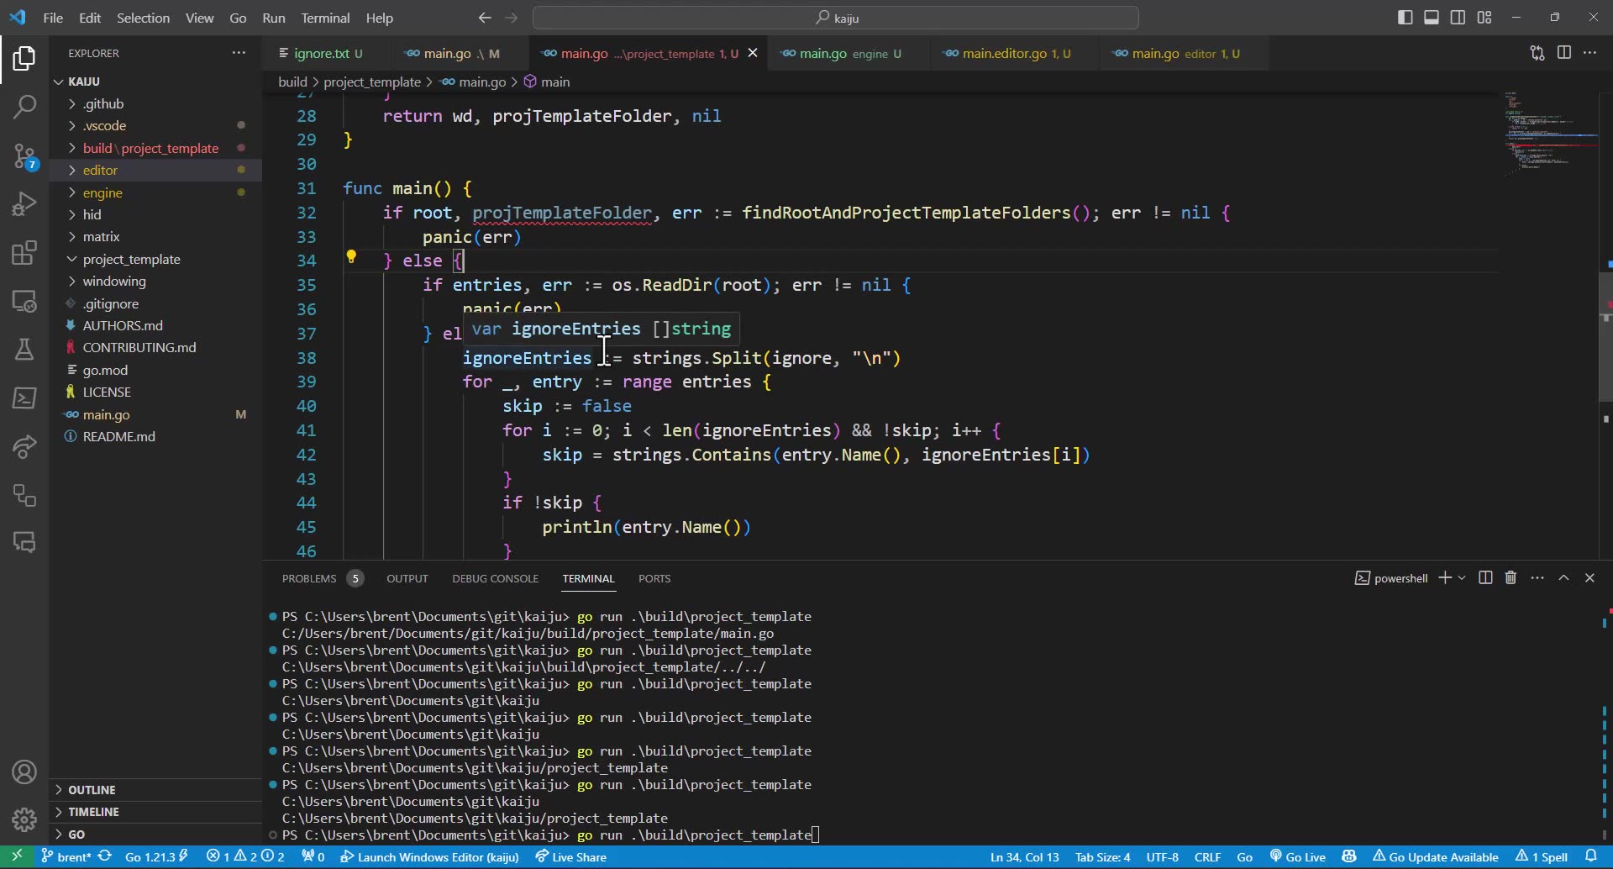Viewport: 1613px width, 869px height.
Task: Click the quick fix lightbulb on line 34
Action: pos(352,257)
